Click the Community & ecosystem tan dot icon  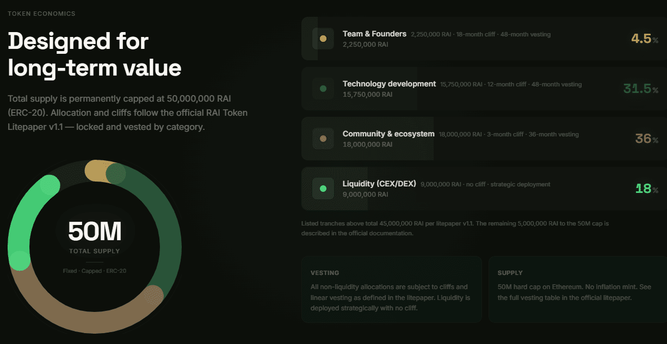coord(323,139)
